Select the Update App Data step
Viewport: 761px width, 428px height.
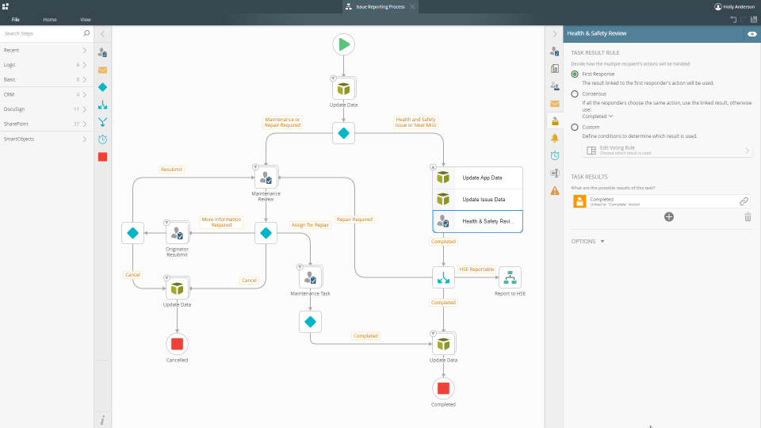pyautogui.click(x=477, y=178)
